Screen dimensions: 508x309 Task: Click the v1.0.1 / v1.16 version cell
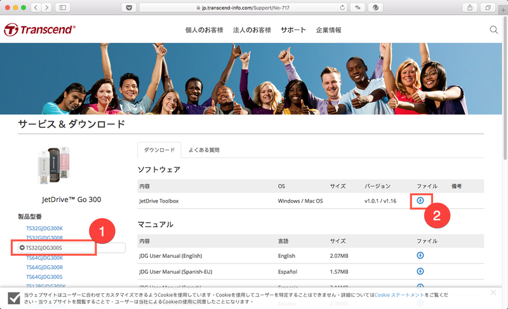click(x=380, y=201)
